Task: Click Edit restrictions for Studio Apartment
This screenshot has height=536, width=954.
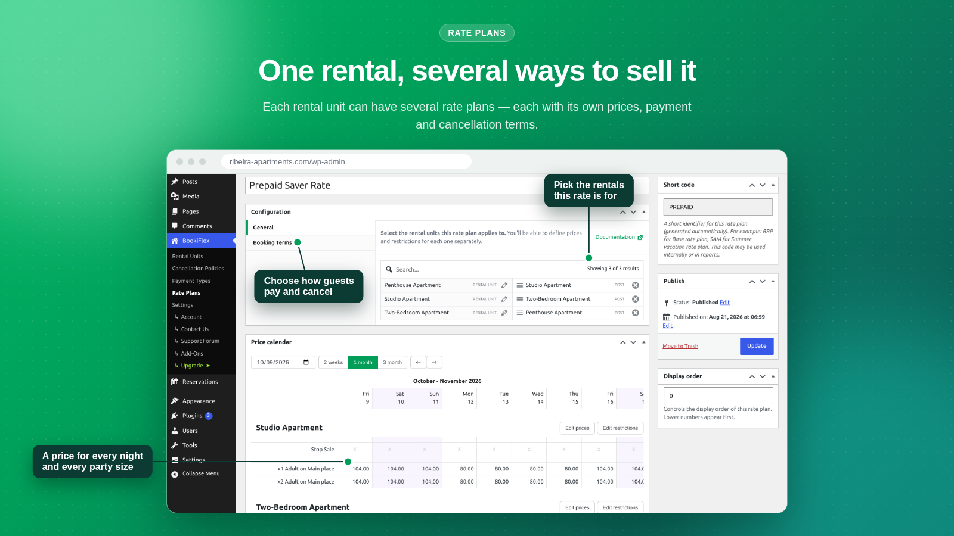Action: (x=620, y=428)
